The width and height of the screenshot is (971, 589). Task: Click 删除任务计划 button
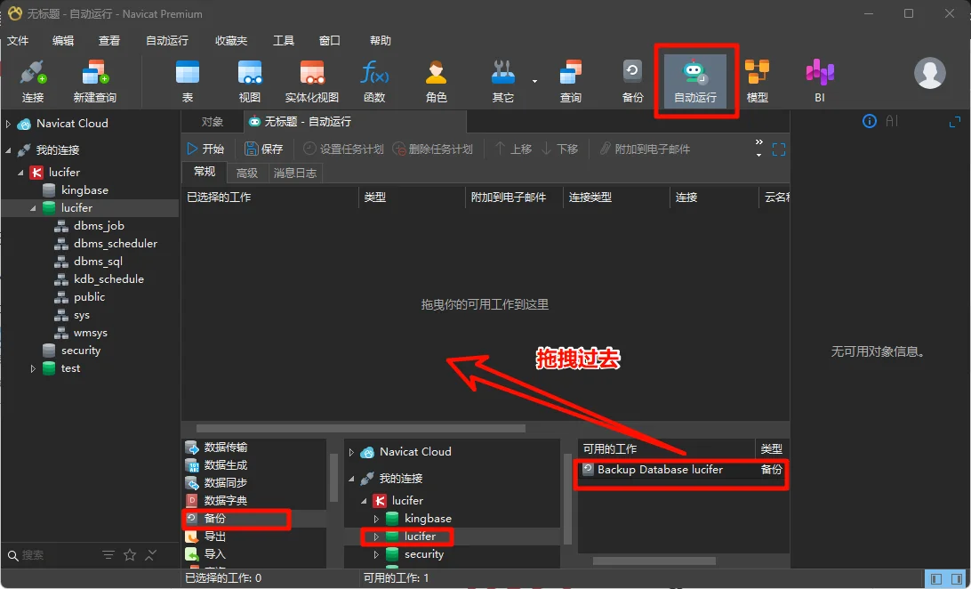point(433,149)
